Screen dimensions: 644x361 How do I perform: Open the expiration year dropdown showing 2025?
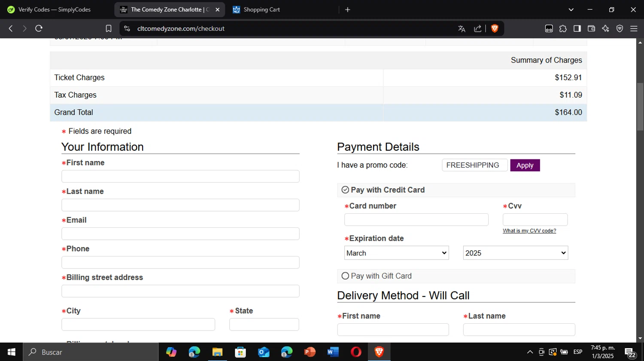(516, 253)
